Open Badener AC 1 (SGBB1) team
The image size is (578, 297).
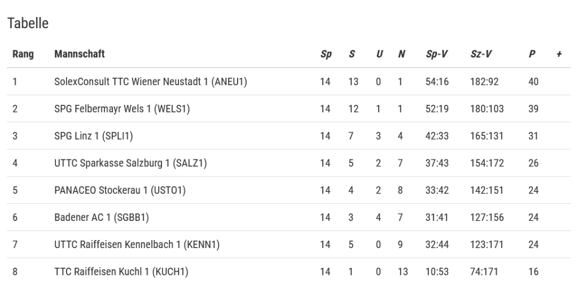point(102,217)
